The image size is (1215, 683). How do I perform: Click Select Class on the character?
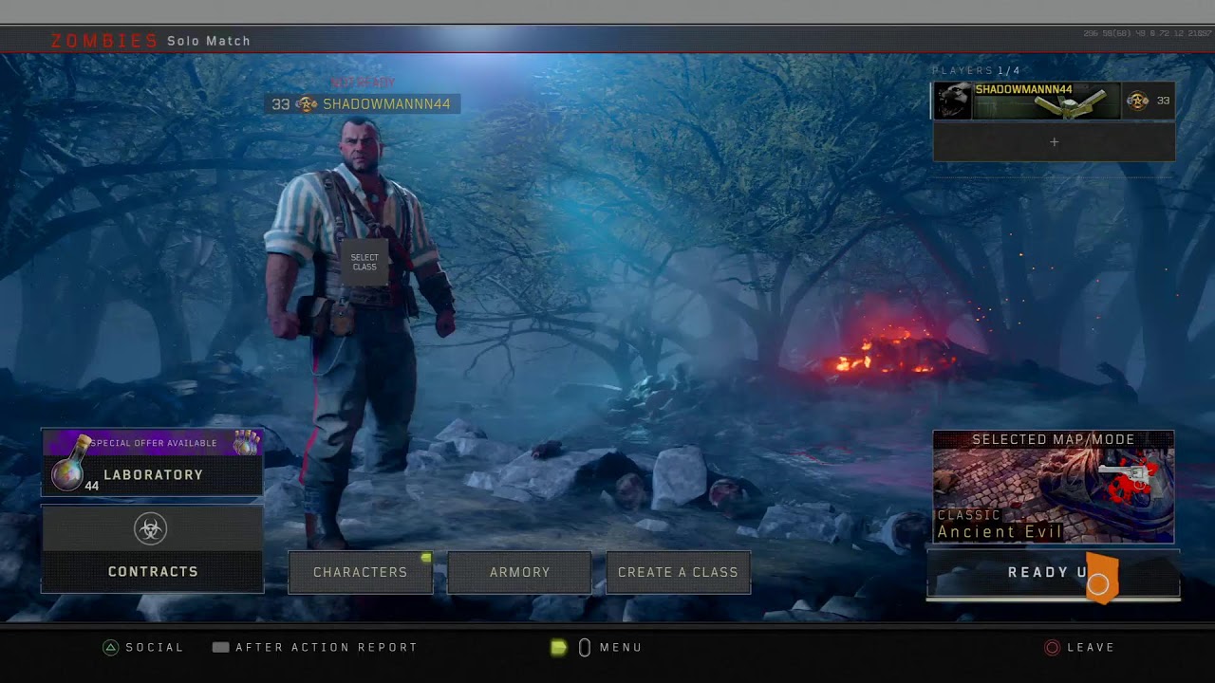click(364, 262)
